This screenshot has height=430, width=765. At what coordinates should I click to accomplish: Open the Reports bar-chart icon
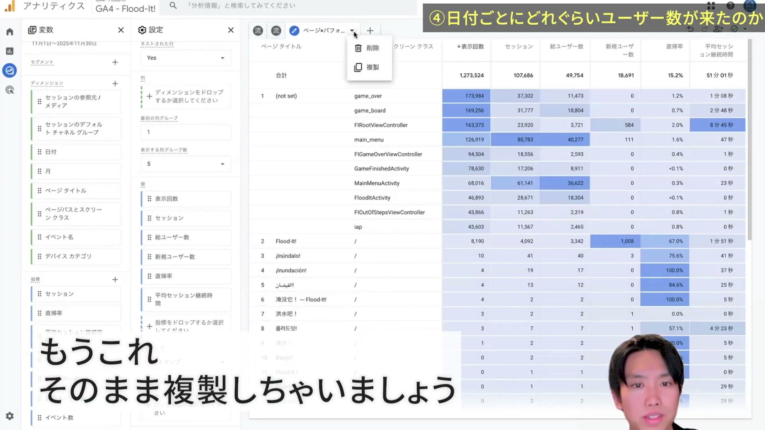click(10, 51)
